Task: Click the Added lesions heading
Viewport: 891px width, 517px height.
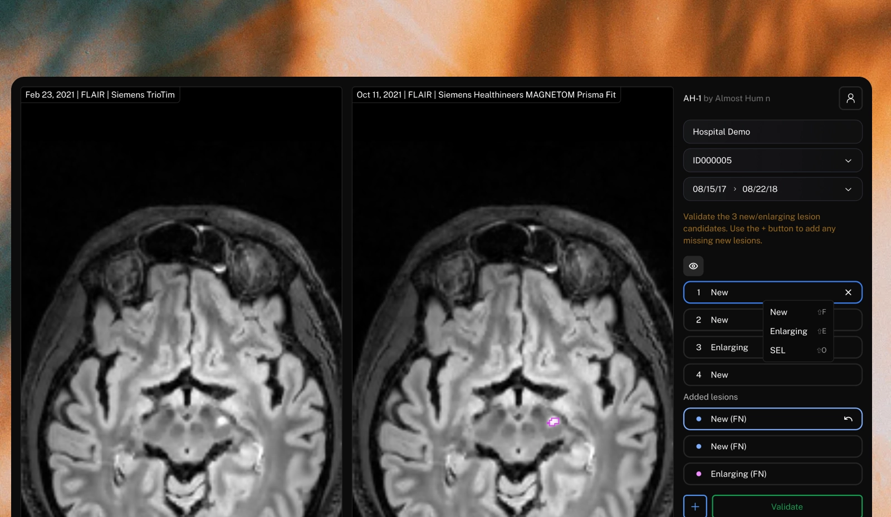Action: 711,397
